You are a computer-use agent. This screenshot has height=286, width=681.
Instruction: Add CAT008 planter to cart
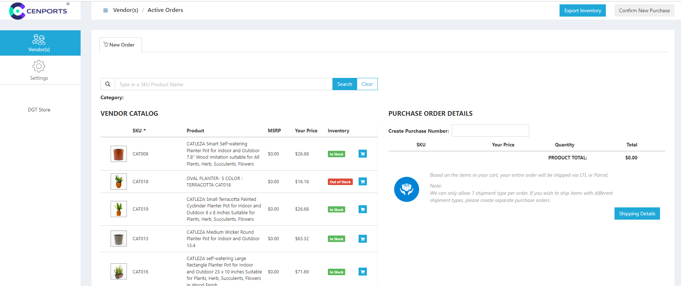[363, 154]
